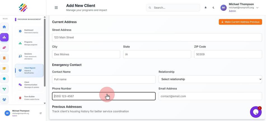Click the emergency contact Email Address field
Screen dimensions: 266x121
[x=210, y=96]
